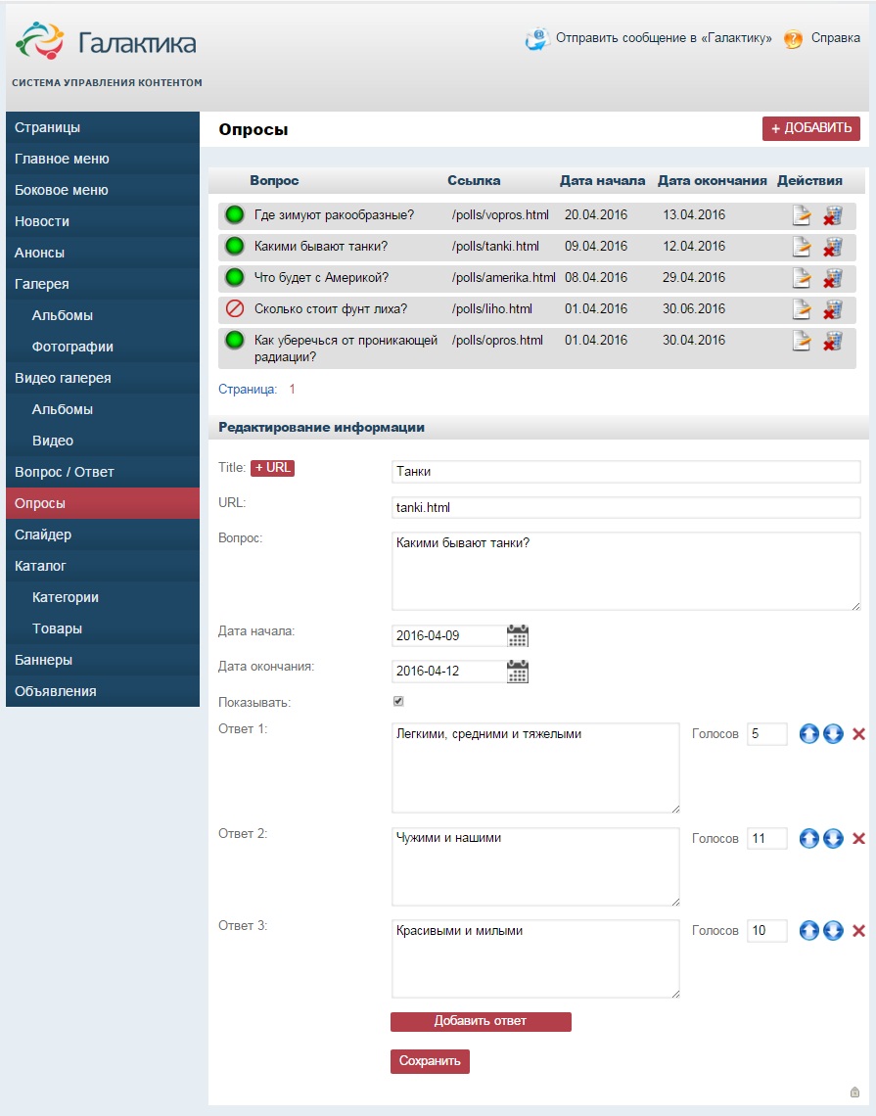Image resolution: width=876 pixels, height=1116 pixels.
Task: Select 'Баннеры' in the sidebar
Action: tap(103, 660)
